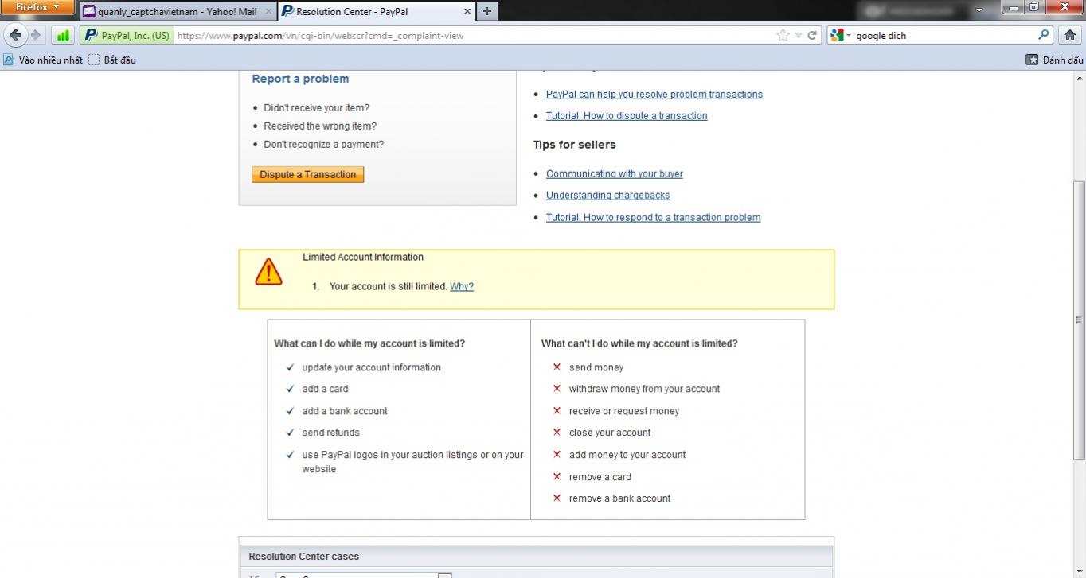
Task: Run the search with the magnifier icon
Action: [x=1044, y=35]
